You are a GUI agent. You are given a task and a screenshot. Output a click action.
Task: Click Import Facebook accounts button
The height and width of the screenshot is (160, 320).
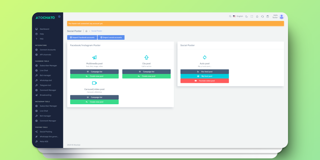82,37
